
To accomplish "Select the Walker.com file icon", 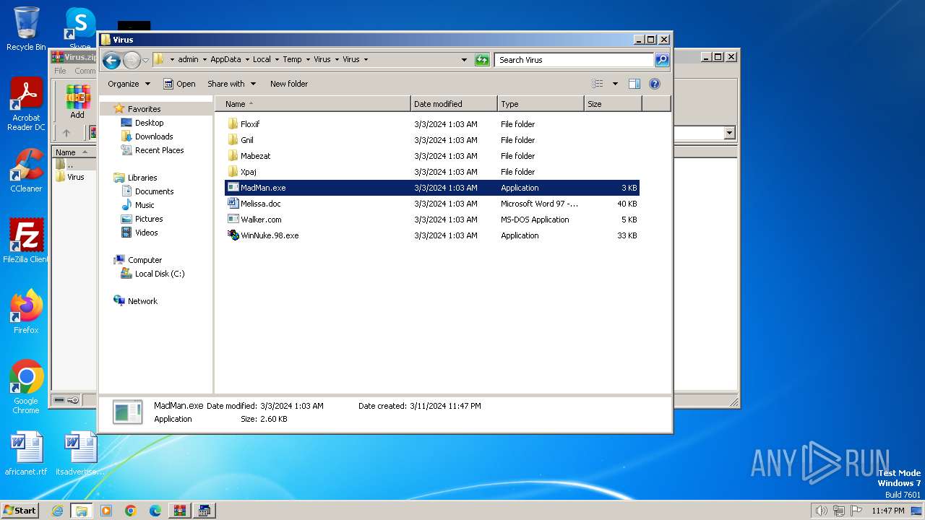I will pyautogui.click(x=233, y=220).
